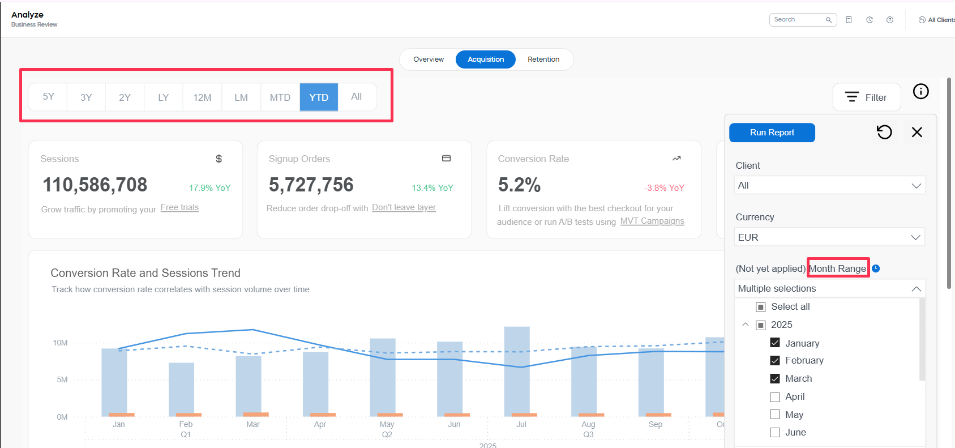Click the page vertical scrollbar
955x448 pixels.
click(949, 184)
